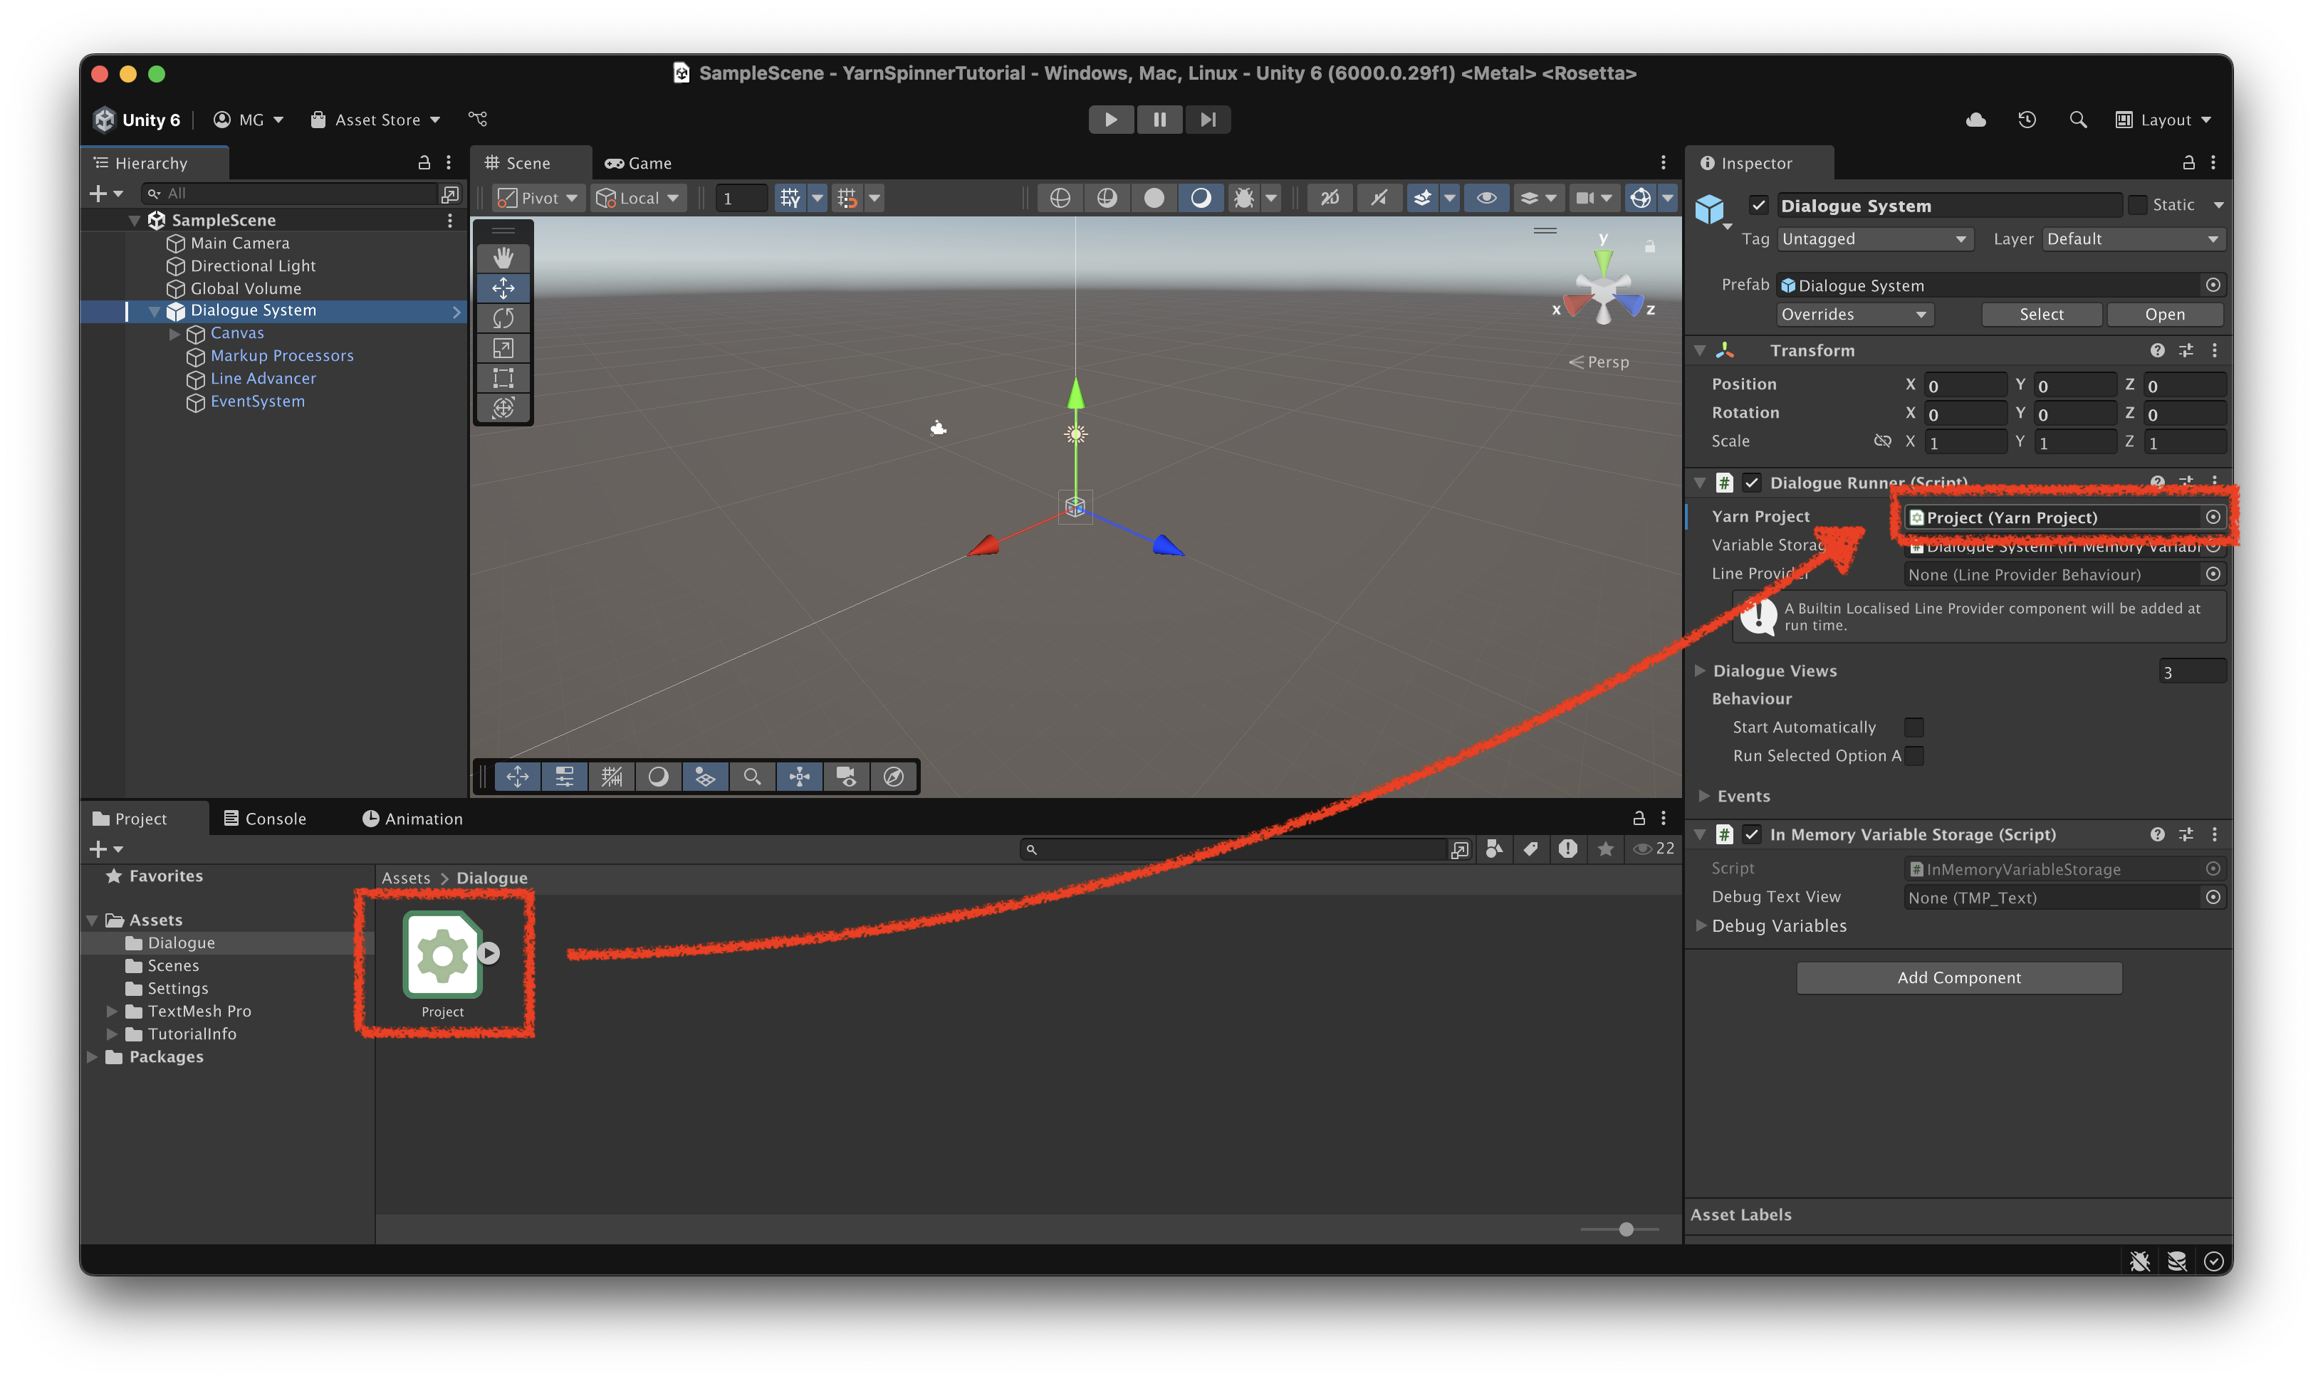This screenshot has height=1381, width=2313.
Task: Click the Assets breadcrumb link
Action: click(x=406, y=878)
